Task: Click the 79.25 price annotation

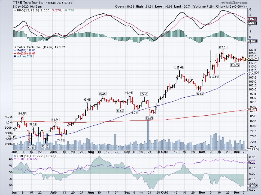Action: point(33,124)
